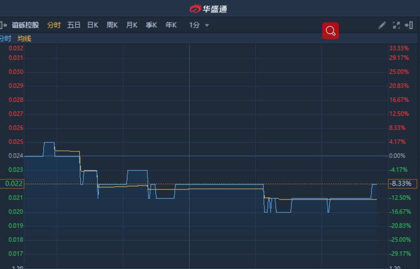Click the 12.50% axis label

click(399, 114)
